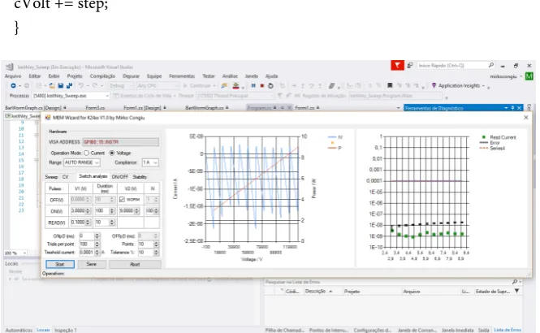Click the Trials per point value field

[x=86, y=244]
